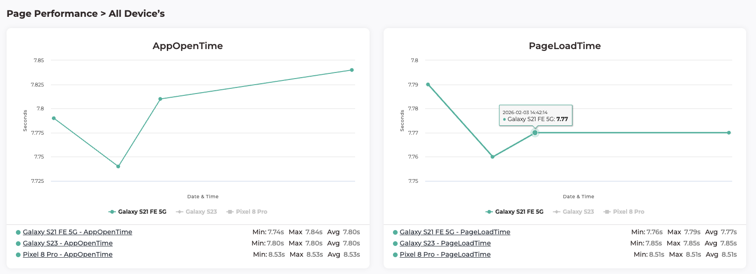Click the Page Performance breadcrumb heading
Image resolution: width=756 pixels, height=274 pixels.
point(52,14)
